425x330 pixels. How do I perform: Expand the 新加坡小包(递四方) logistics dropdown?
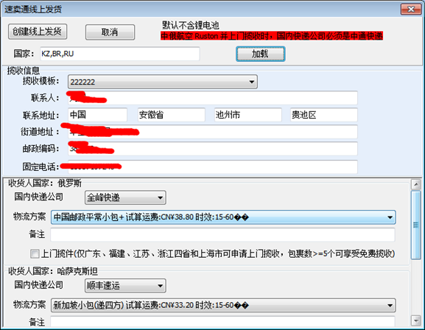click(x=223, y=306)
